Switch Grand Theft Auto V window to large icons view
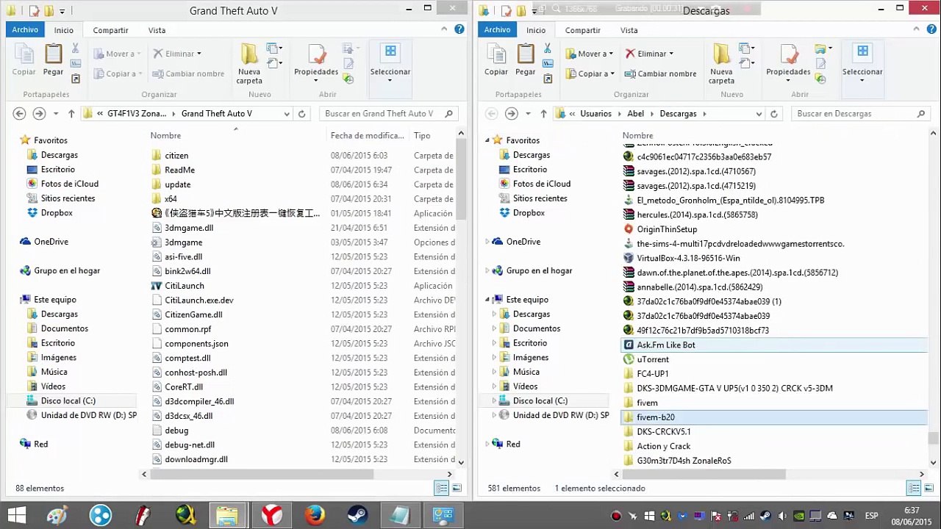This screenshot has height=529, width=941. [x=457, y=488]
